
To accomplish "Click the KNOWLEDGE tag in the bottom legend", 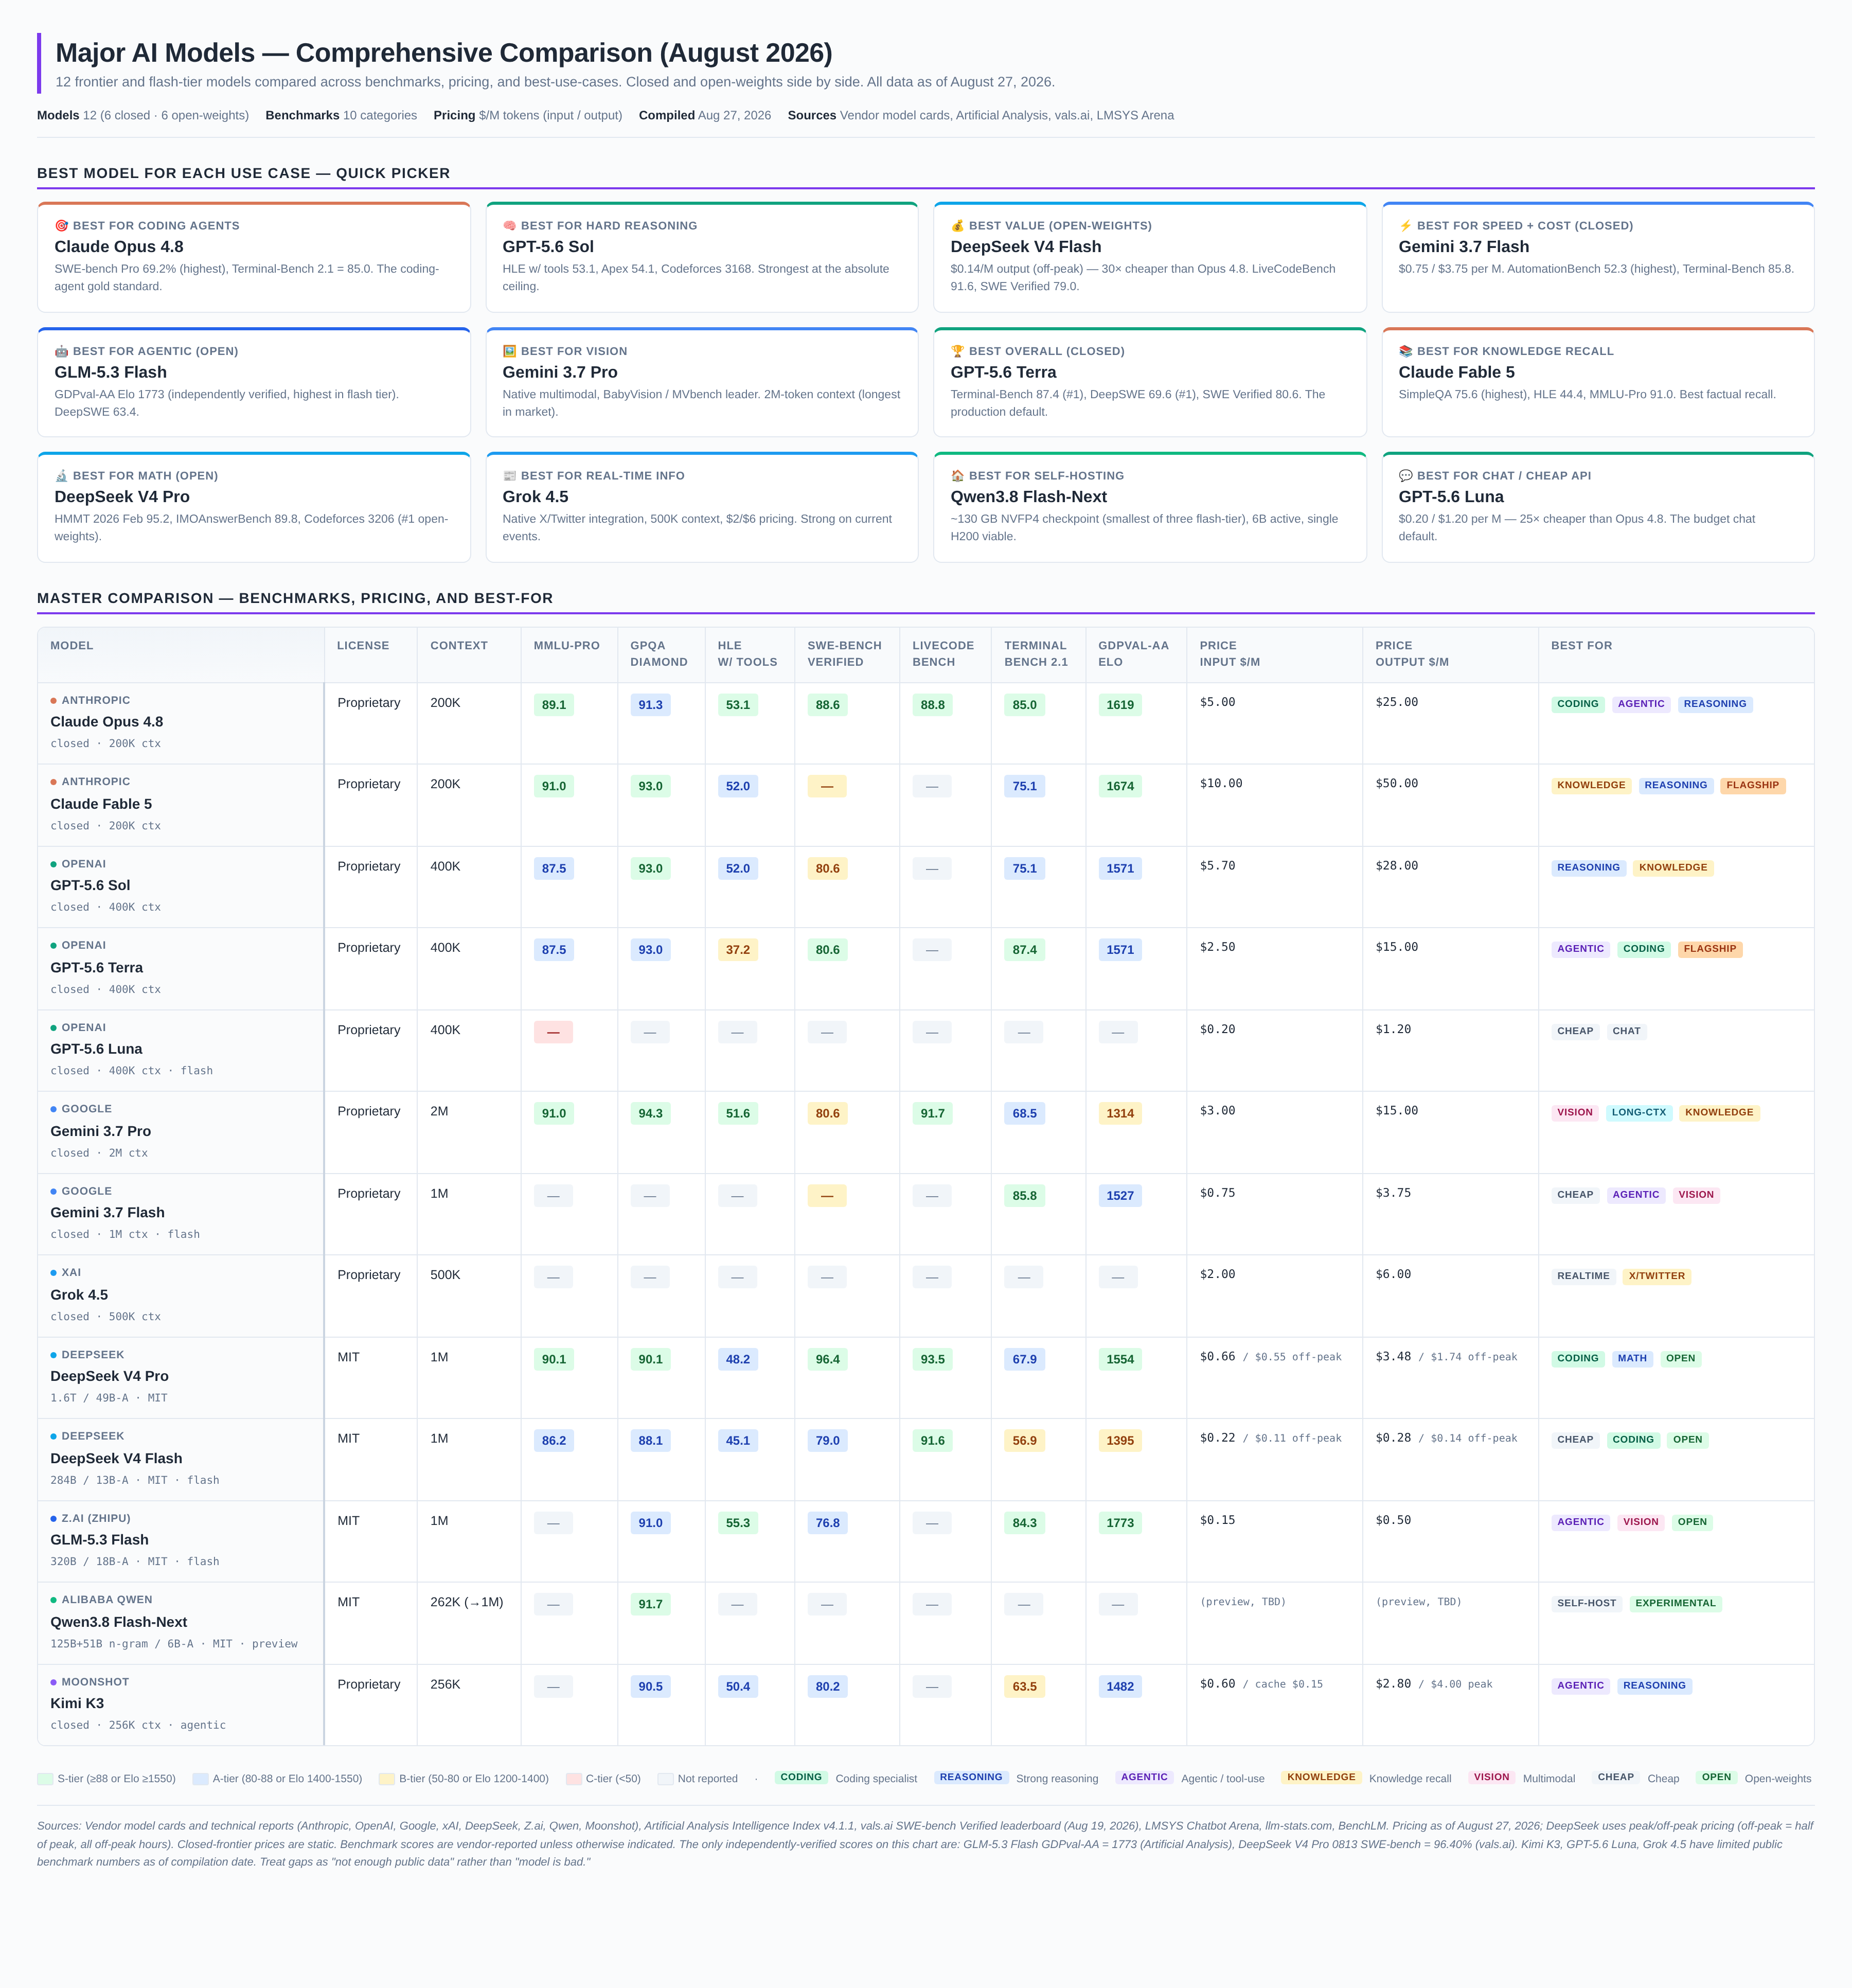I will tap(1321, 1778).
